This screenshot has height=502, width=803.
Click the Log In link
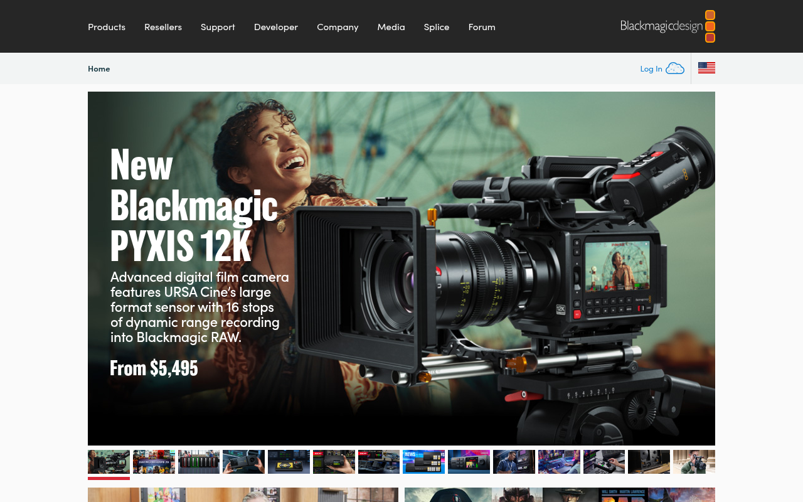[651, 68]
